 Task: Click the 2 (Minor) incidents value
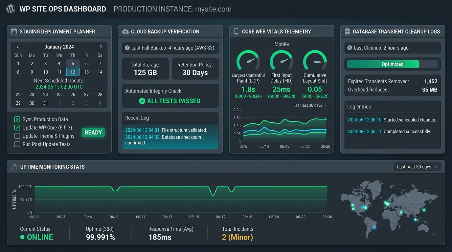point(237,237)
